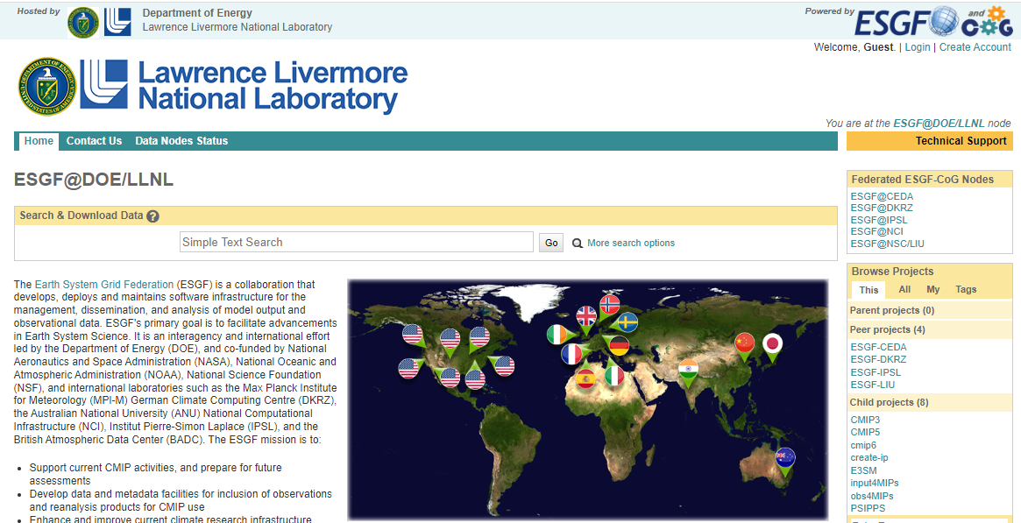
Task: Open the ESGF@CEDA federated node
Action: coord(882,196)
